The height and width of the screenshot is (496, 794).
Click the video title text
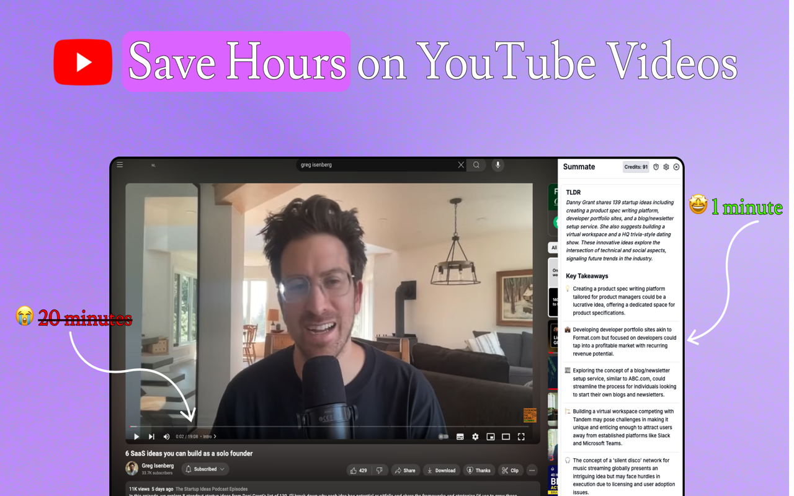[x=189, y=453]
